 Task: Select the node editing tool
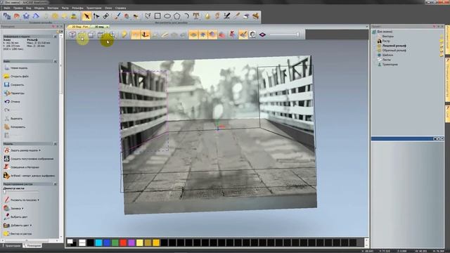(96, 16)
